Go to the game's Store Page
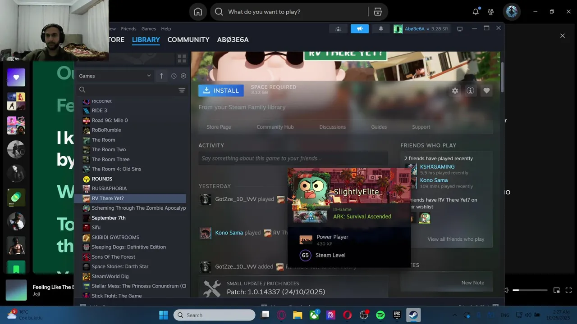This screenshot has height=324, width=577. [x=219, y=127]
